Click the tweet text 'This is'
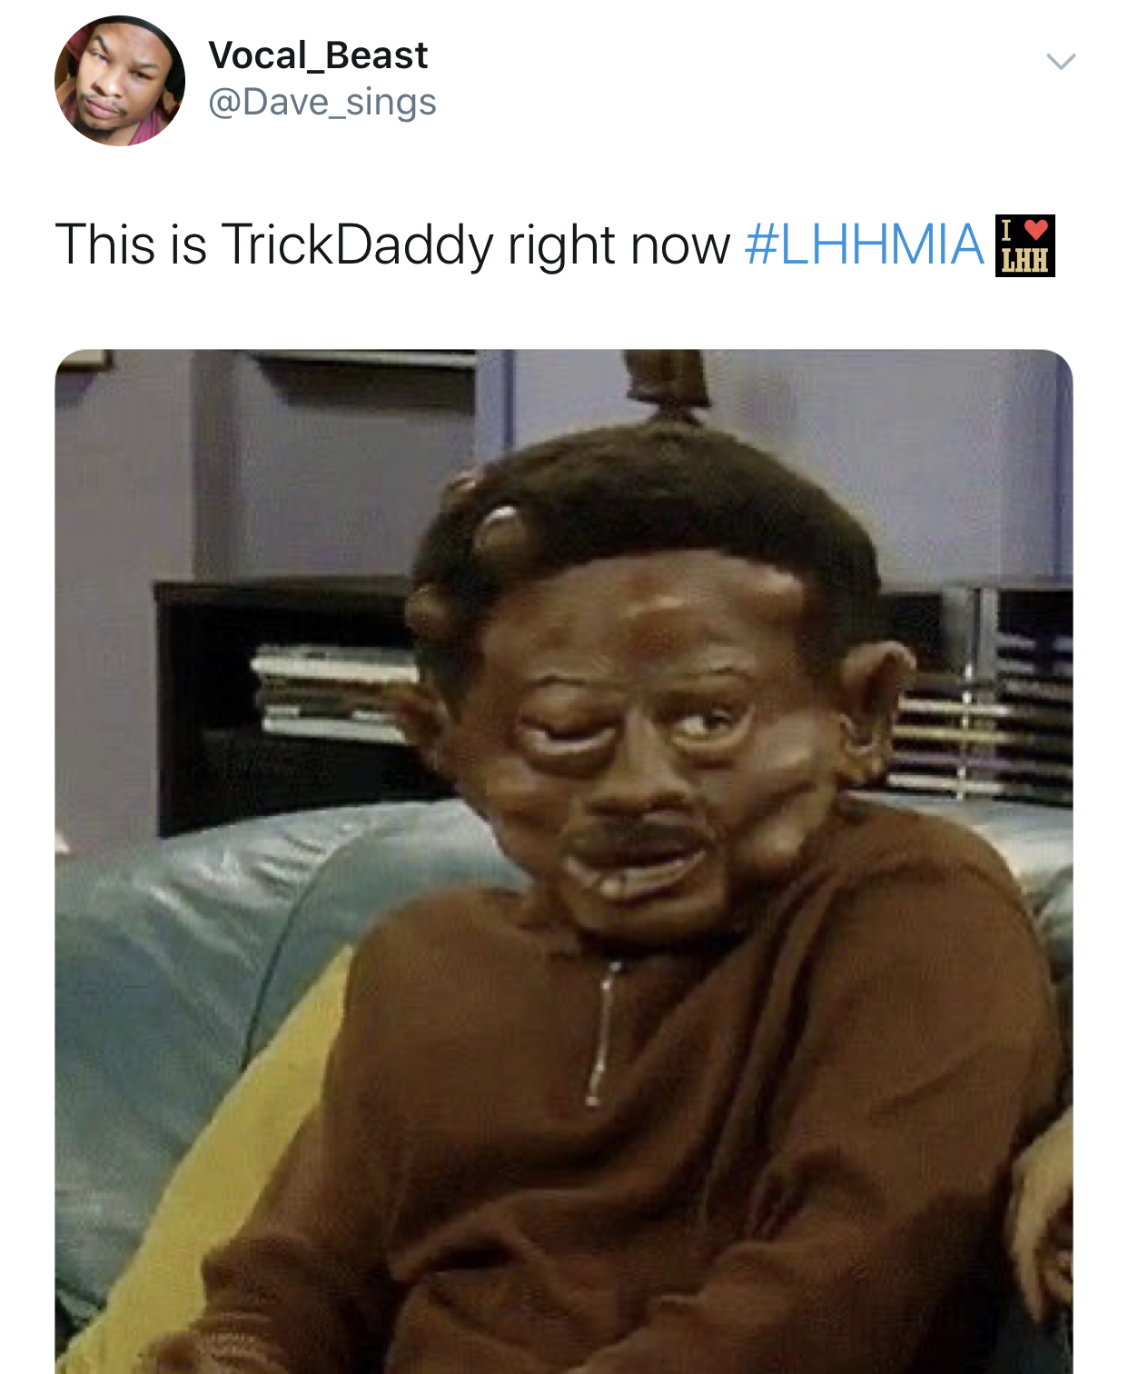This screenshot has width=1128, height=1374. pyautogui.click(x=132, y=244)
